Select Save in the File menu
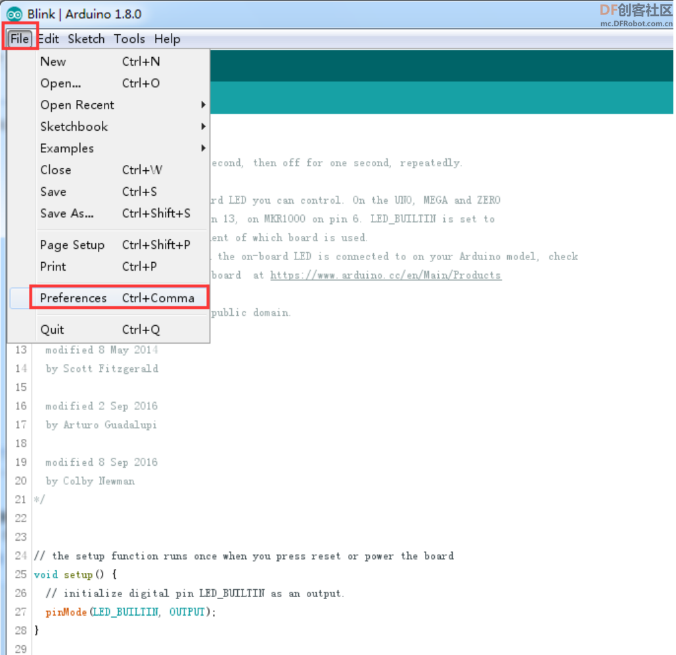The image size is (676, 655). click(x=108, y=191)
